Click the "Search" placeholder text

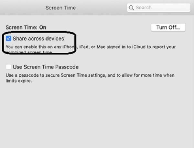point(144,7)
